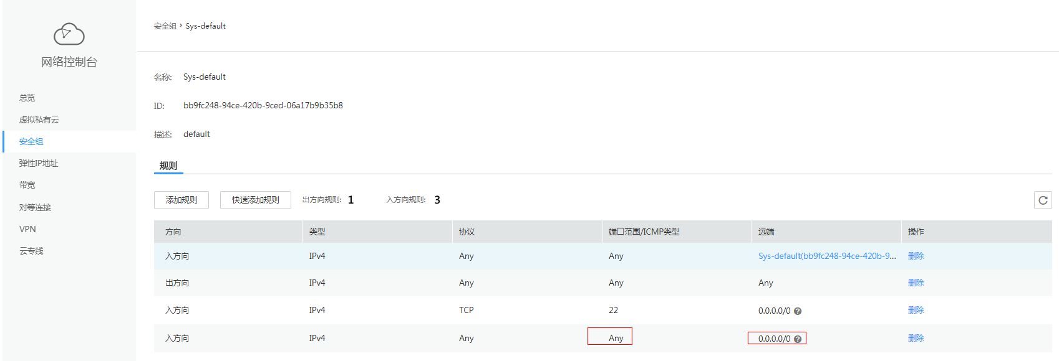Click the 出方向 direction cell
The height and width of the screenshot is (361, 1059).
click(x=177, y=283)
